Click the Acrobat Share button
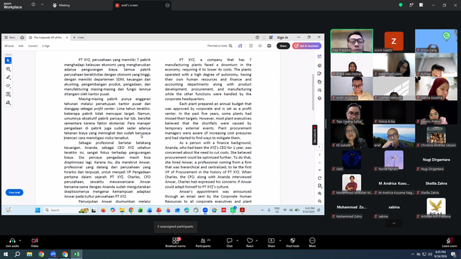 (x=283, y=46)
